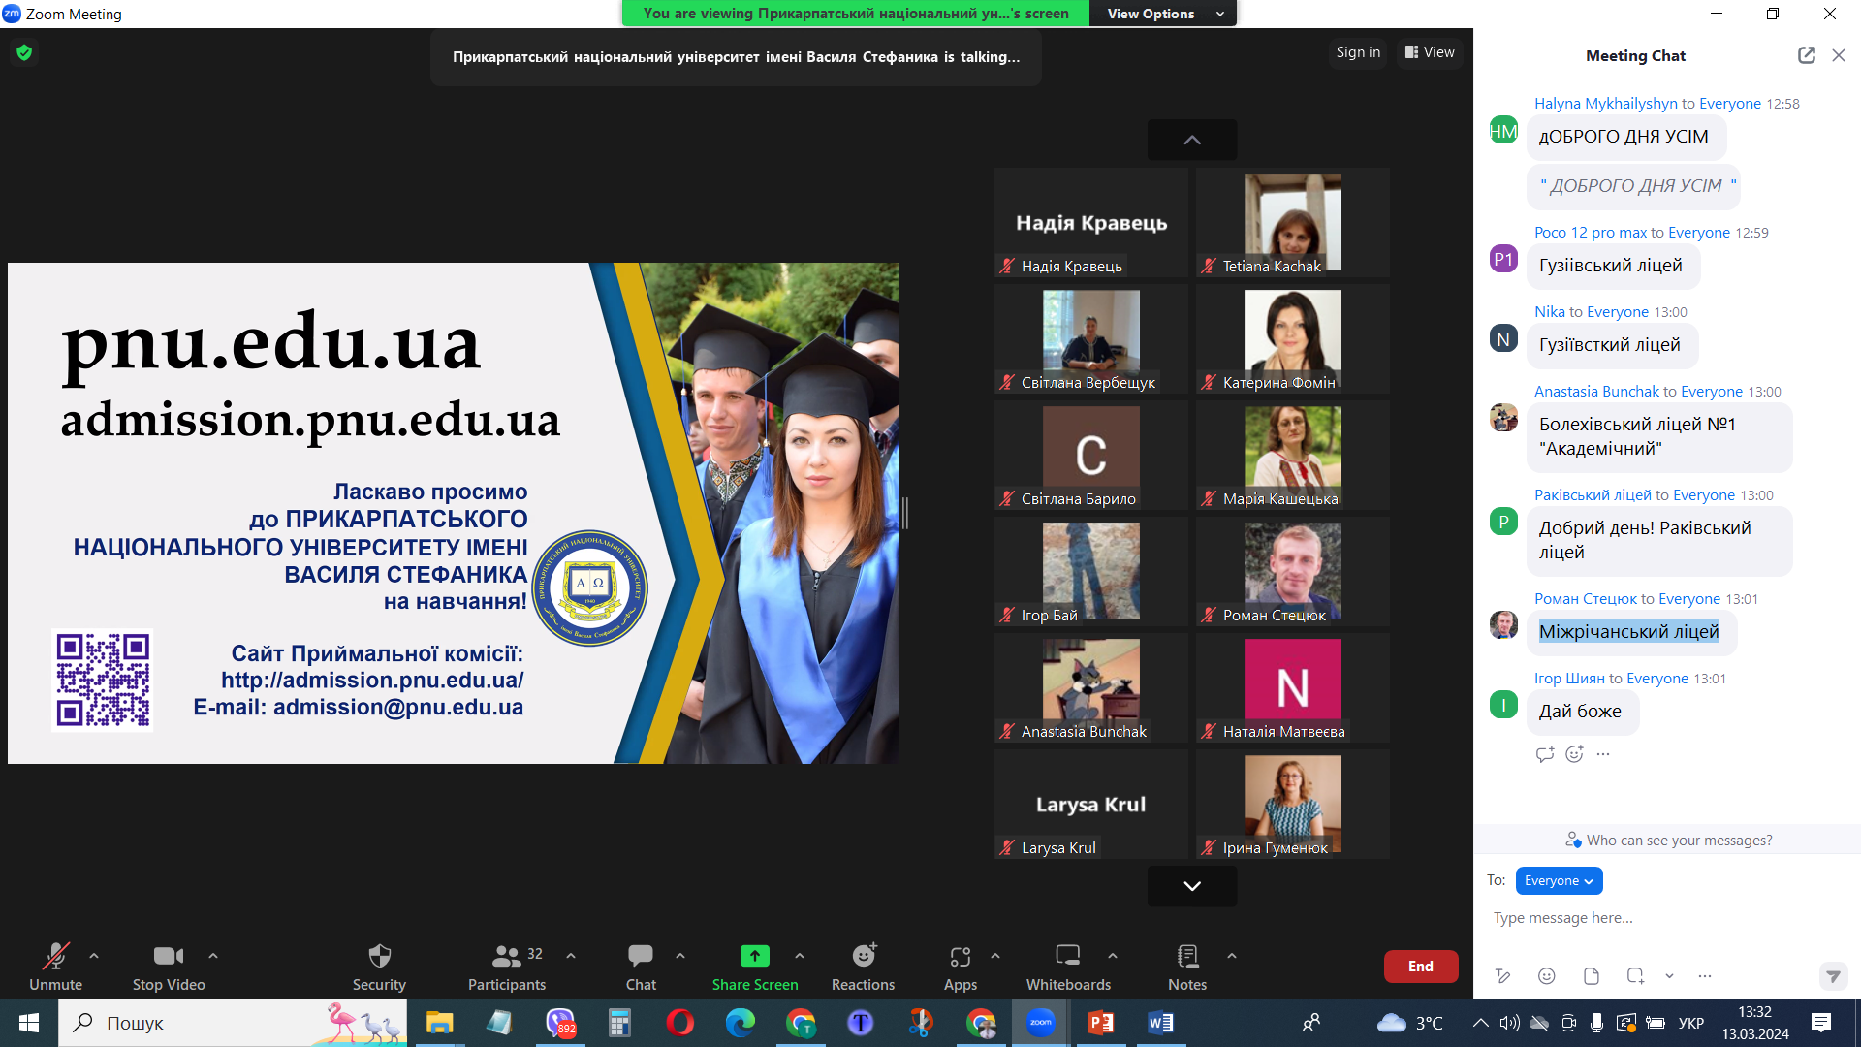Open emoji picker in chat input
The width and height of the screenshot is (1861, 1047).
coord(1546,976)
